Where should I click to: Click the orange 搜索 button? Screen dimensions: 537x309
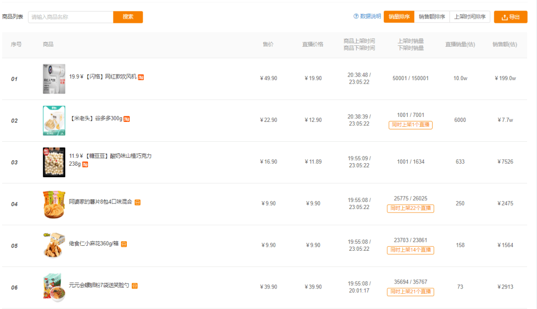128,17
